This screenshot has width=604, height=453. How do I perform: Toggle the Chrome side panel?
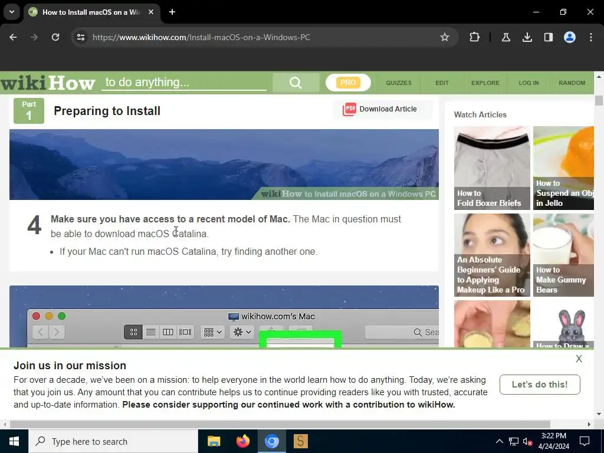click(548, 37)
